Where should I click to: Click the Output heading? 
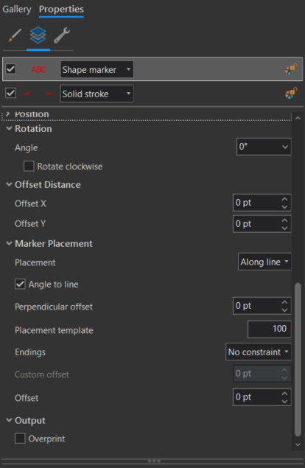click(30, 420)
